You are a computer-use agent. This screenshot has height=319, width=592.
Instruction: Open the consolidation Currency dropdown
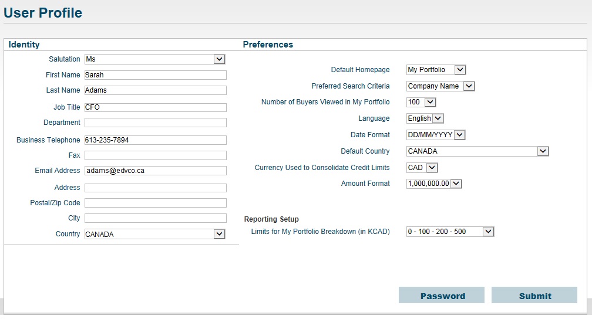click(x=422, y=168)
